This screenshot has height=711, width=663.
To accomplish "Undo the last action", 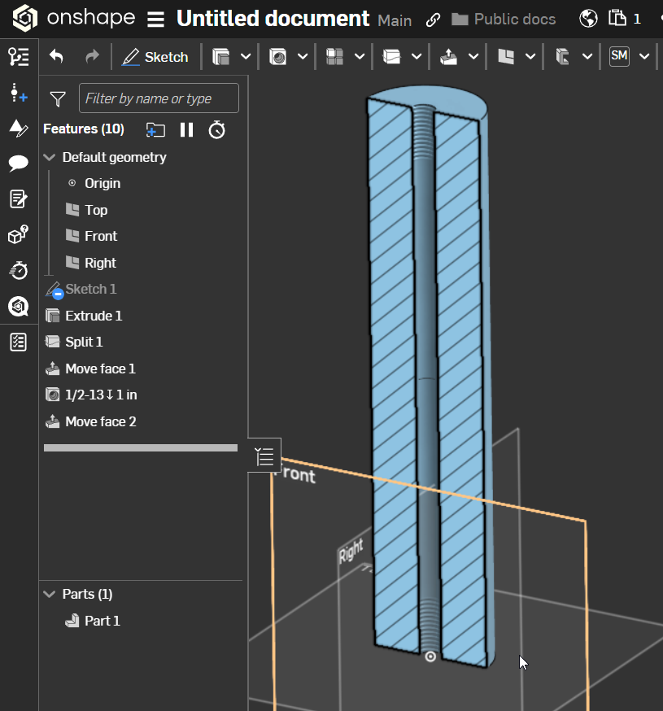I will pyautogui.click(x=56, y=57).
